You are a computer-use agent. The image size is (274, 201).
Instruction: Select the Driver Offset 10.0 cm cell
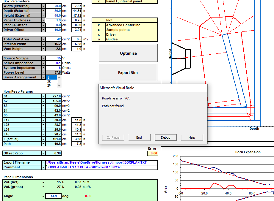tap(54, 30)
